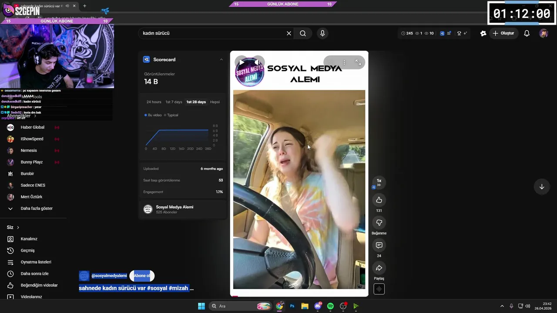Open the vidIQ icon in top toolbar
The height and width of the screenshot is (313, 557).
pyautogui.click(x=442, y=33)
